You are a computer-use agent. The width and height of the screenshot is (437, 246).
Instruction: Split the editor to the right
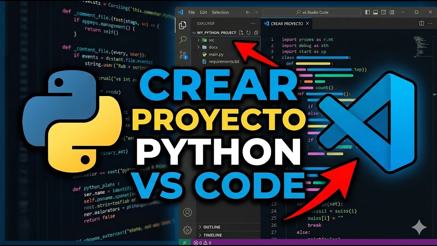422,24
